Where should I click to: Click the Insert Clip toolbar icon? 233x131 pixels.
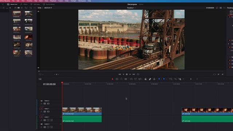pyautogui.click(x=131, y=79)
